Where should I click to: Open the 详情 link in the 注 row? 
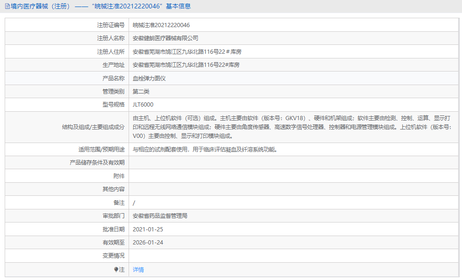[x=138, y=269]
